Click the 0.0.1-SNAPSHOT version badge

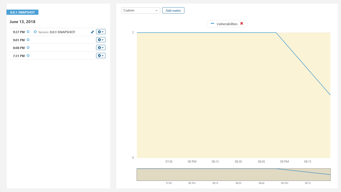tap(22, 12)
